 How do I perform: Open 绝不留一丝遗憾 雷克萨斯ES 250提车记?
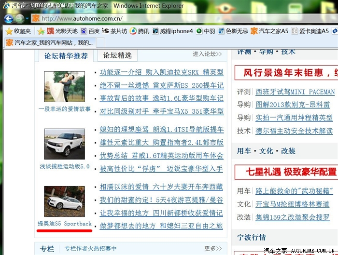(161, 85)
